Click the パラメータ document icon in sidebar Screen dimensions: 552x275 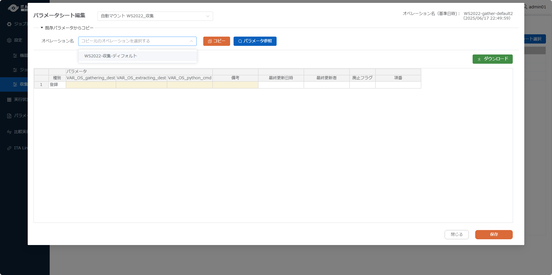(9, 116)
